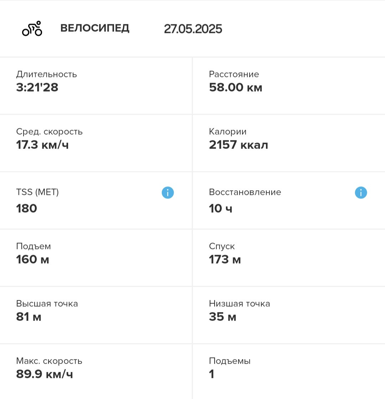The image size is (385, 399).
Task: Tap the Спуск 173 м cell
Action: 289,258
